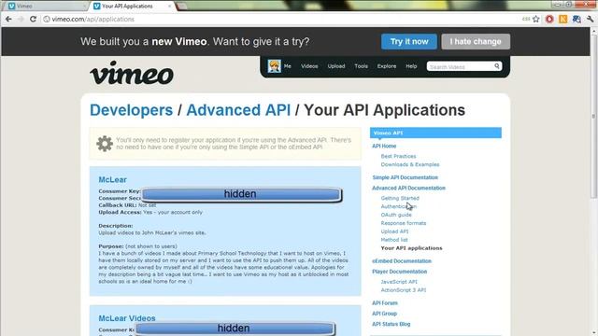Open the API Forum link

point(385,303)
